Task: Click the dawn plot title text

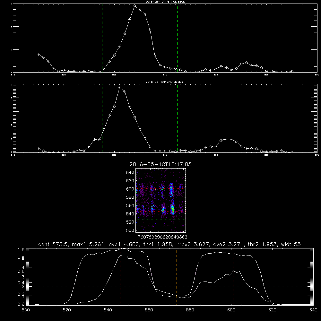Action: click(165, 2)
